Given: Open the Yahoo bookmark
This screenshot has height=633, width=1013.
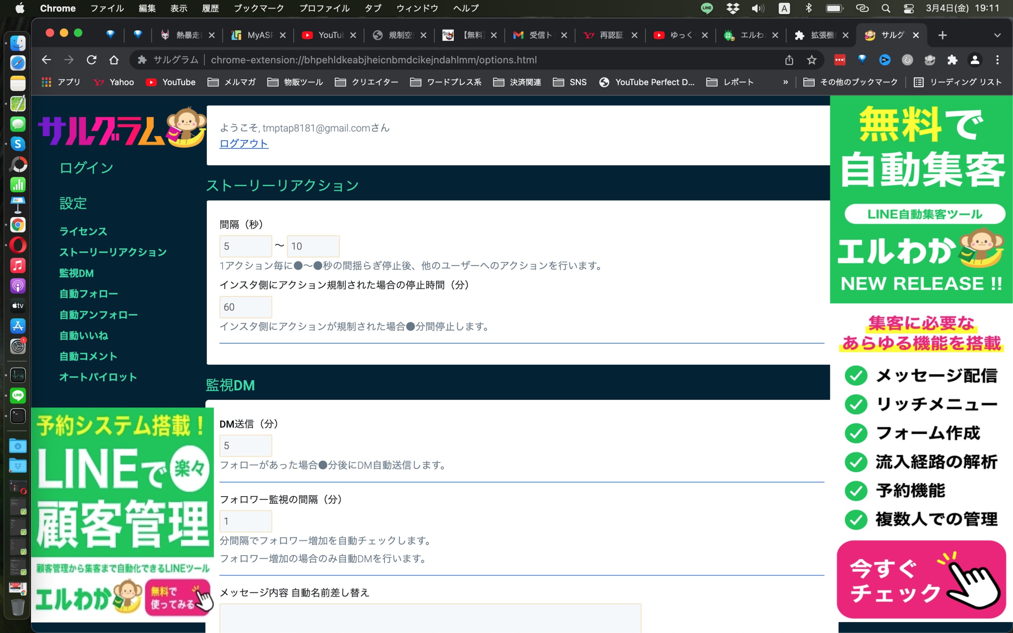Looking at the screenshot, I should (x=114, y=82).
